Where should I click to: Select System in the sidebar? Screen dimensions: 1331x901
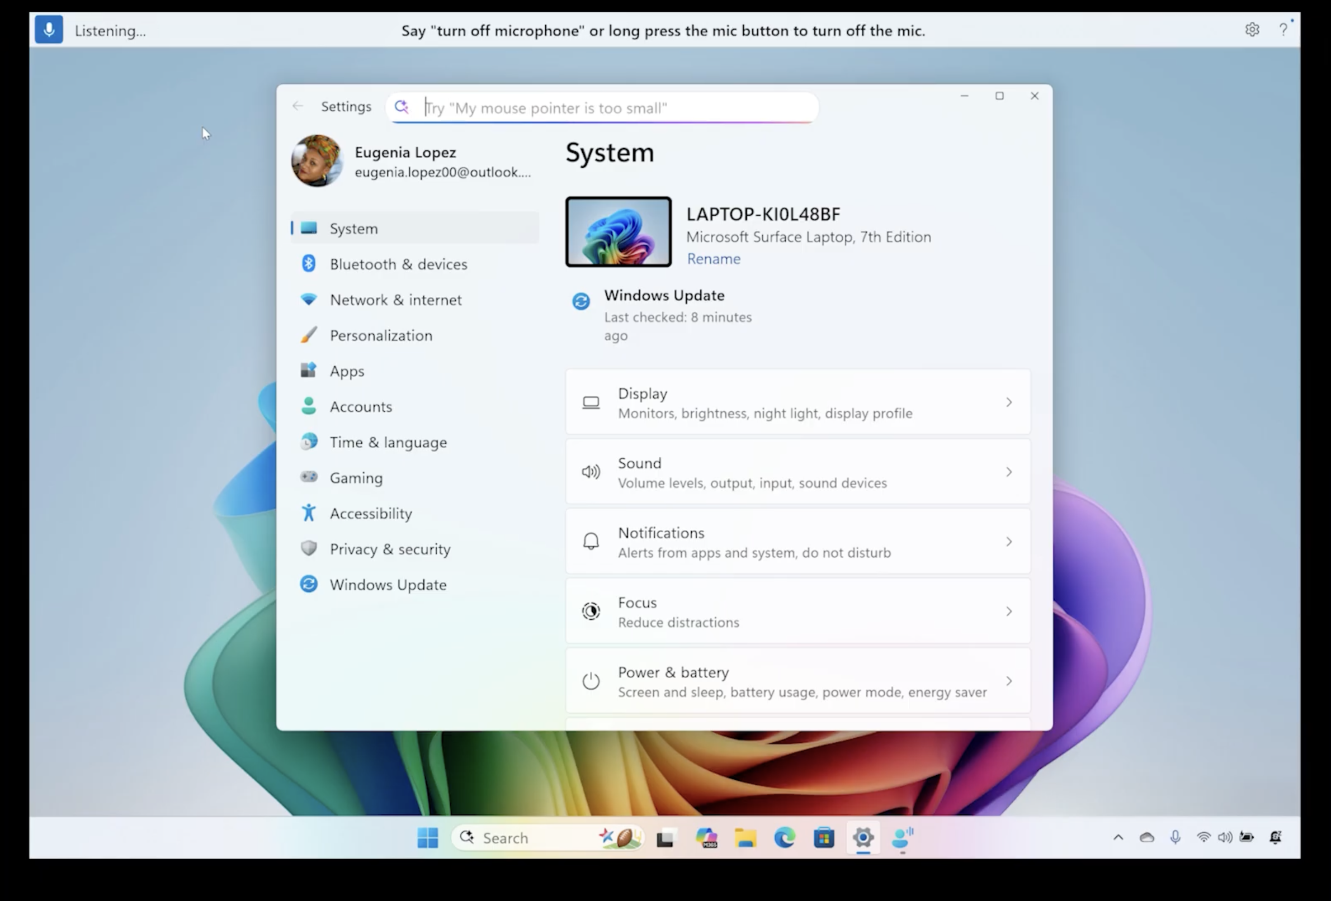tap(415, 229)
